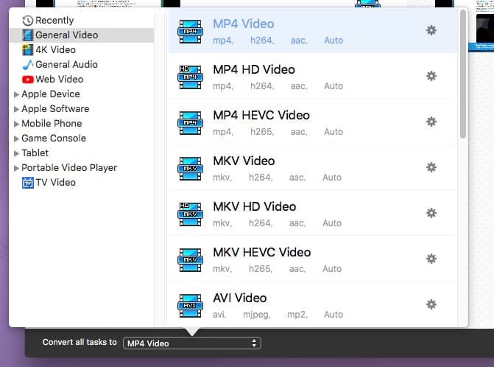This screenshot has height=367, width=494.
Task: Click the format list vertical scrollbar
Action: [462, 74]
